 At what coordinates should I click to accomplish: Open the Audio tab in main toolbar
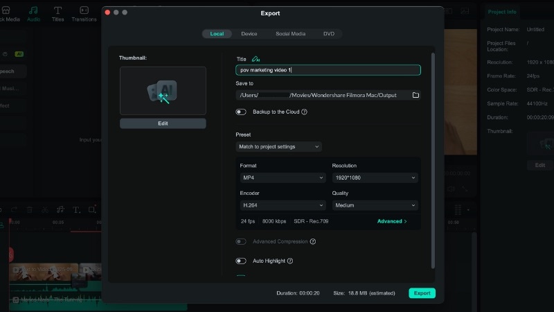33,14
